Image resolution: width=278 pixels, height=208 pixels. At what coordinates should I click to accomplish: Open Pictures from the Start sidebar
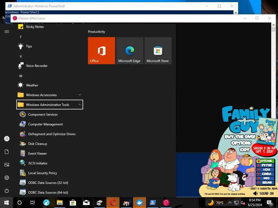click(x=7, y=165)
